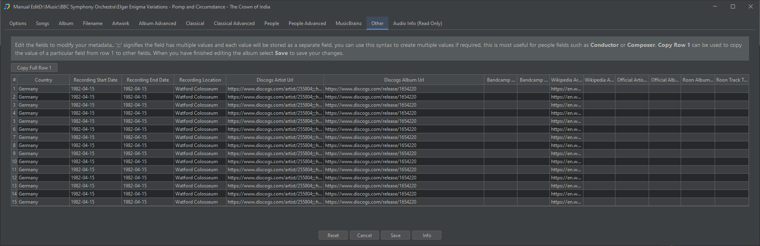The width and height of the screenshot is (760, 246).
Task: Click the Official Artis... column header
Action: point(632,80)
